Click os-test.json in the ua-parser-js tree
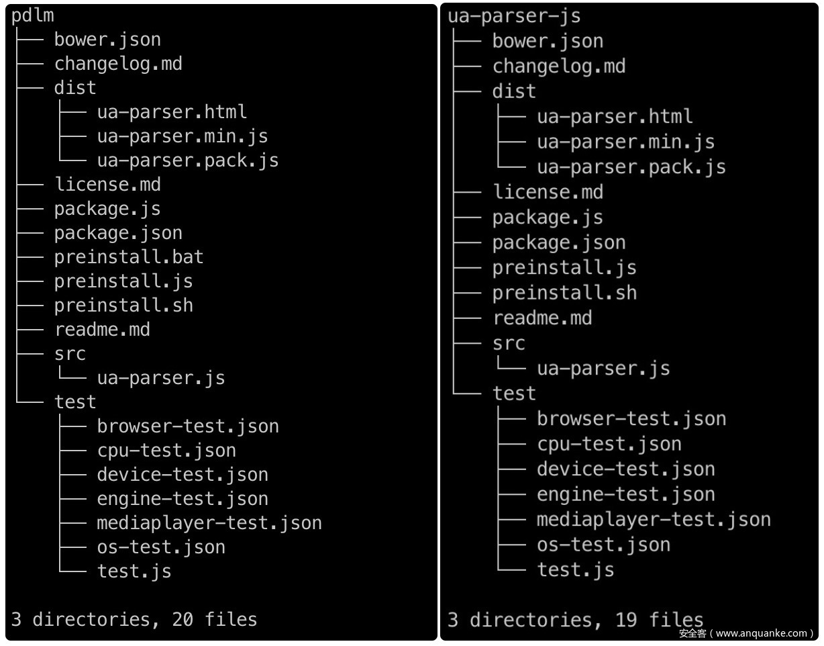Viewport: 824px width, 646px height. pos(603,545)
